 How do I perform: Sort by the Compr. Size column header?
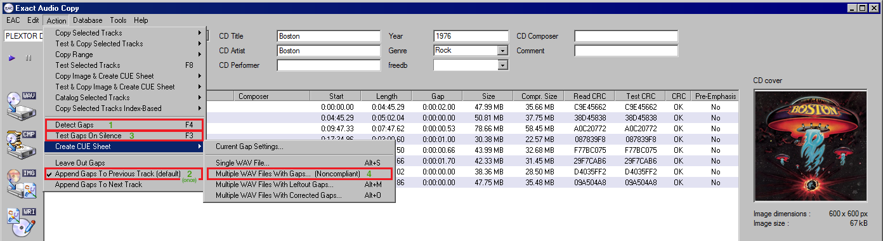point(539,96)
